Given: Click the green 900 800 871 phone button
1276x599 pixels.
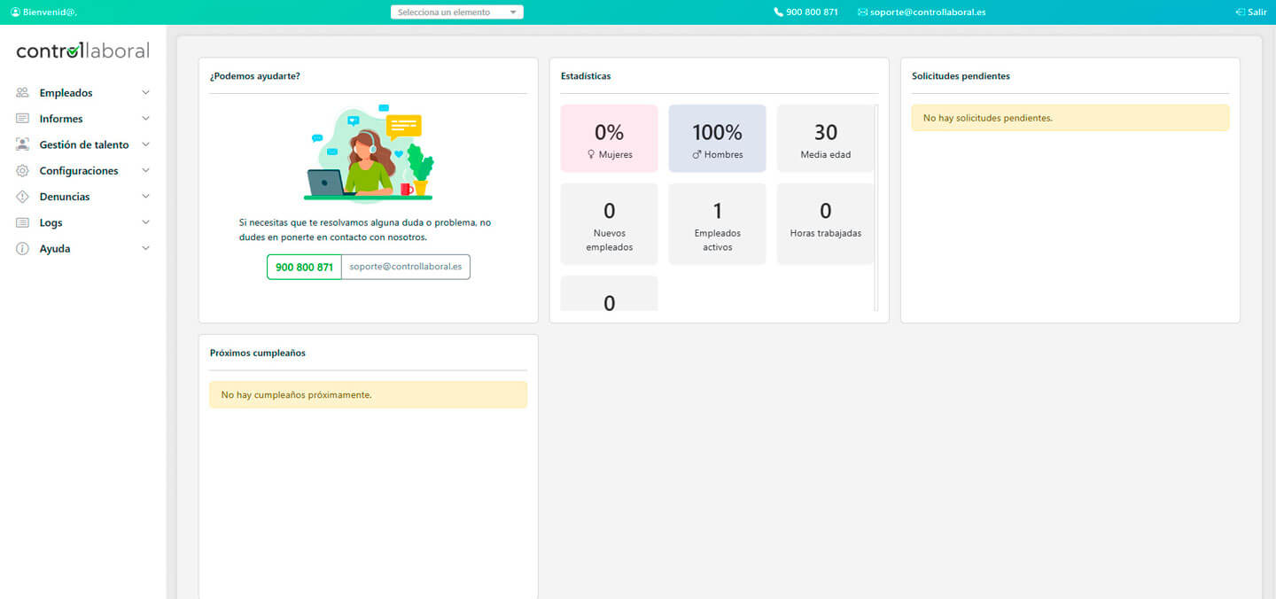Looking at the screenshot, I should coord(304,267).
